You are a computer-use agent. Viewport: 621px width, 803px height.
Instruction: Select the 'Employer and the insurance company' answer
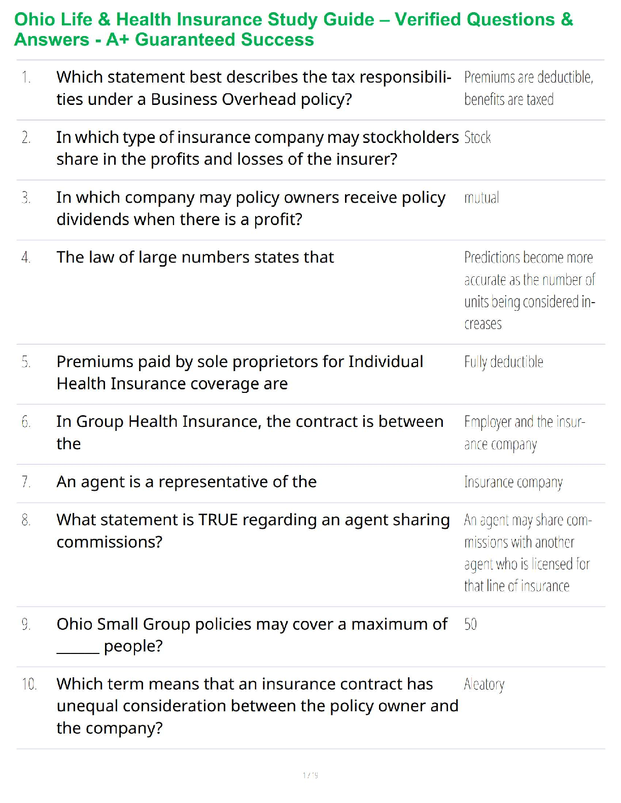(x=524, y=433)
